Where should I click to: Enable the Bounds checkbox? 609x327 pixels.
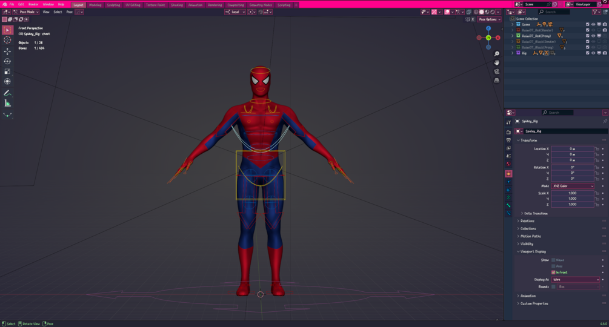pyautogui.click(x=553, y=286)
